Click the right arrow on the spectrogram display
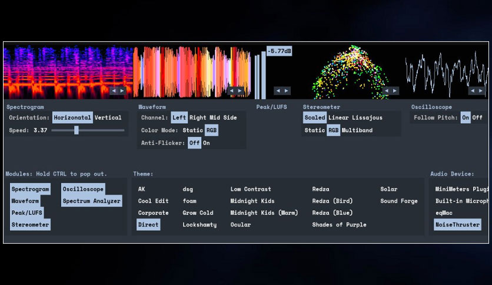The width and height of the screenshot is (492, 285). click(122, 91)
